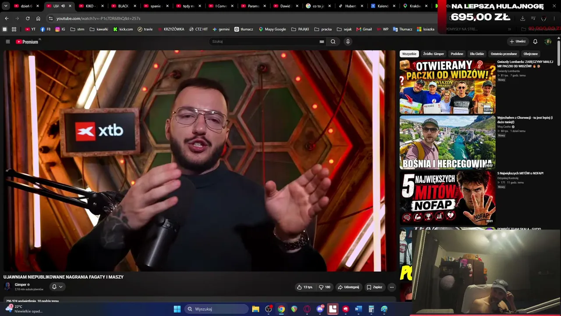
Task: Select the Podobne filter chip
Action: pyautogui.click(x=457, y=54)
